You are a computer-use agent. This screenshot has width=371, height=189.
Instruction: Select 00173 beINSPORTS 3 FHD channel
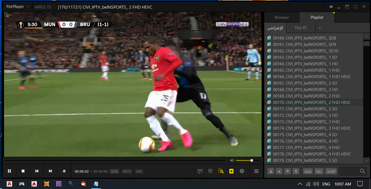314,122
